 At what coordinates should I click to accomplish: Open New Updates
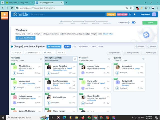click(122, 14)
